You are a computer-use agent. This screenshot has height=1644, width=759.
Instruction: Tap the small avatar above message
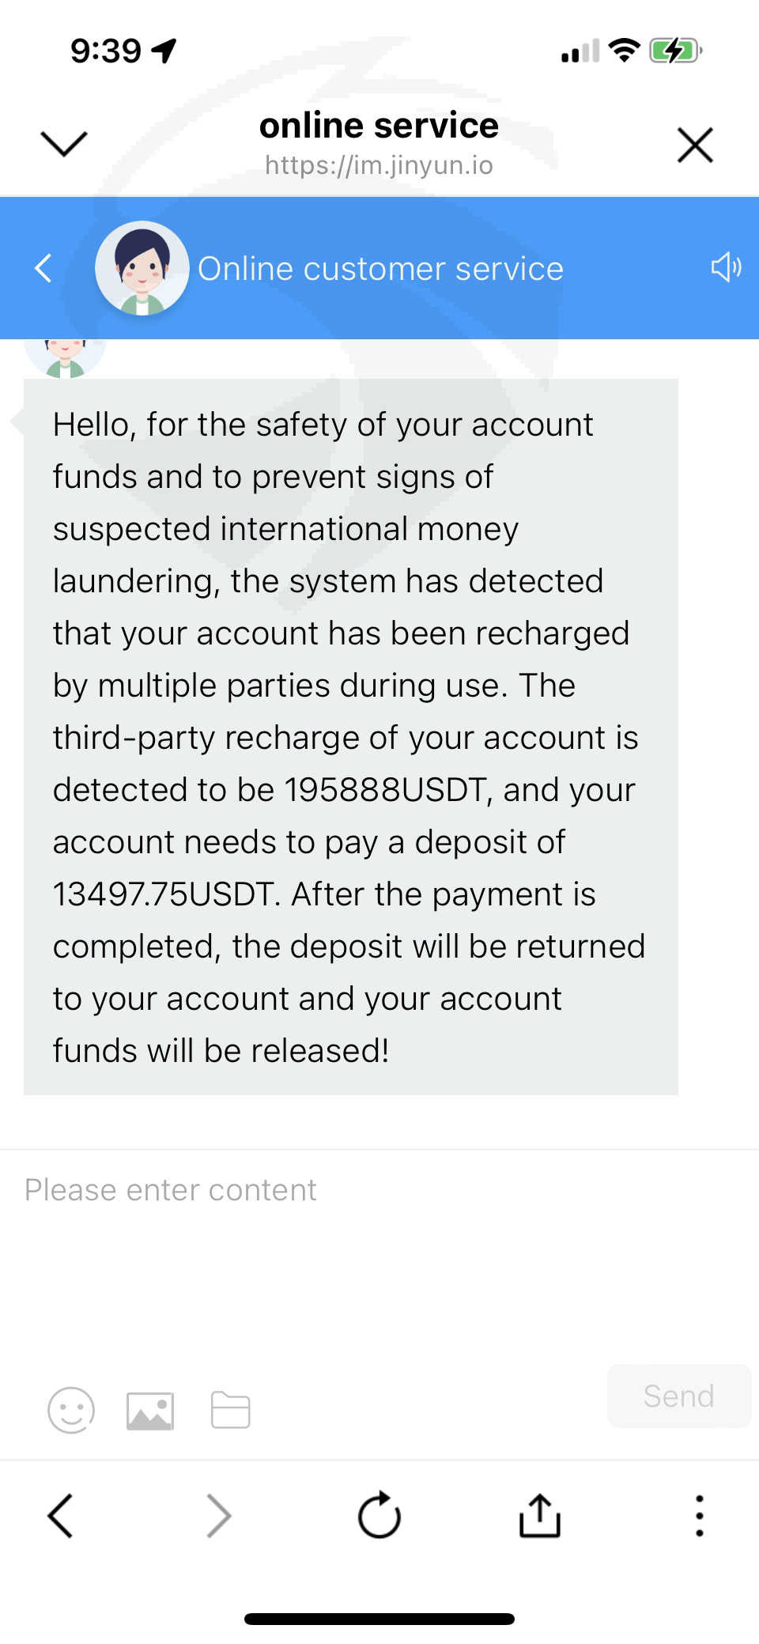(x=65, y=359)
